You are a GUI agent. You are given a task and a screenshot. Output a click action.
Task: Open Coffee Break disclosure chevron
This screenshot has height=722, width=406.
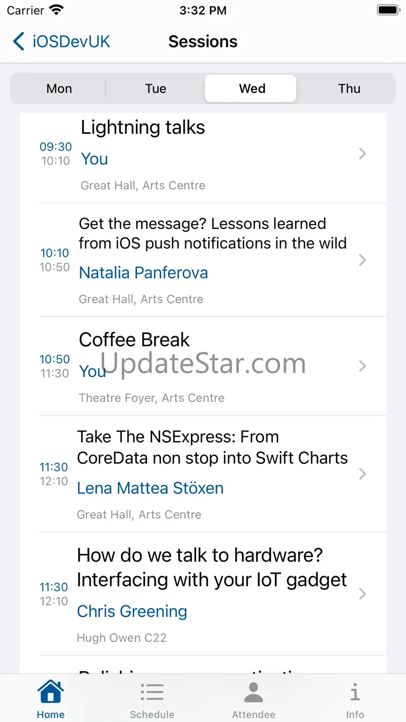point(363,366)
